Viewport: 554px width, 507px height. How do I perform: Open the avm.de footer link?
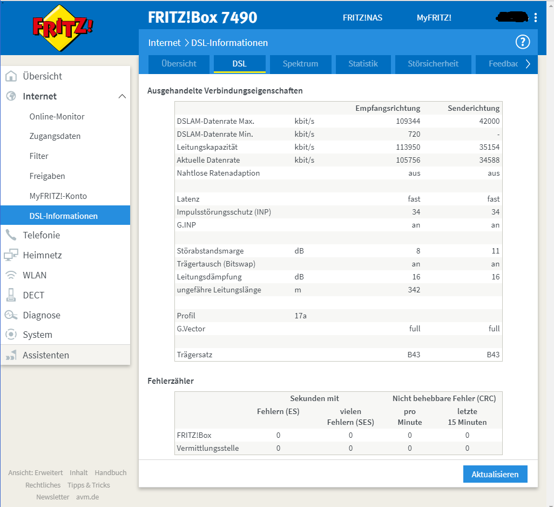click(x=87, y=497)
